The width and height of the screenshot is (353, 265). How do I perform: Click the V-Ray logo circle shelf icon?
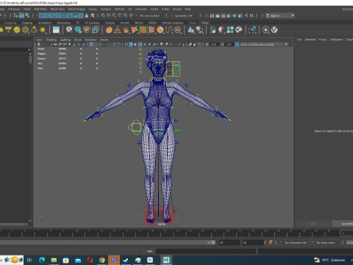274,30
